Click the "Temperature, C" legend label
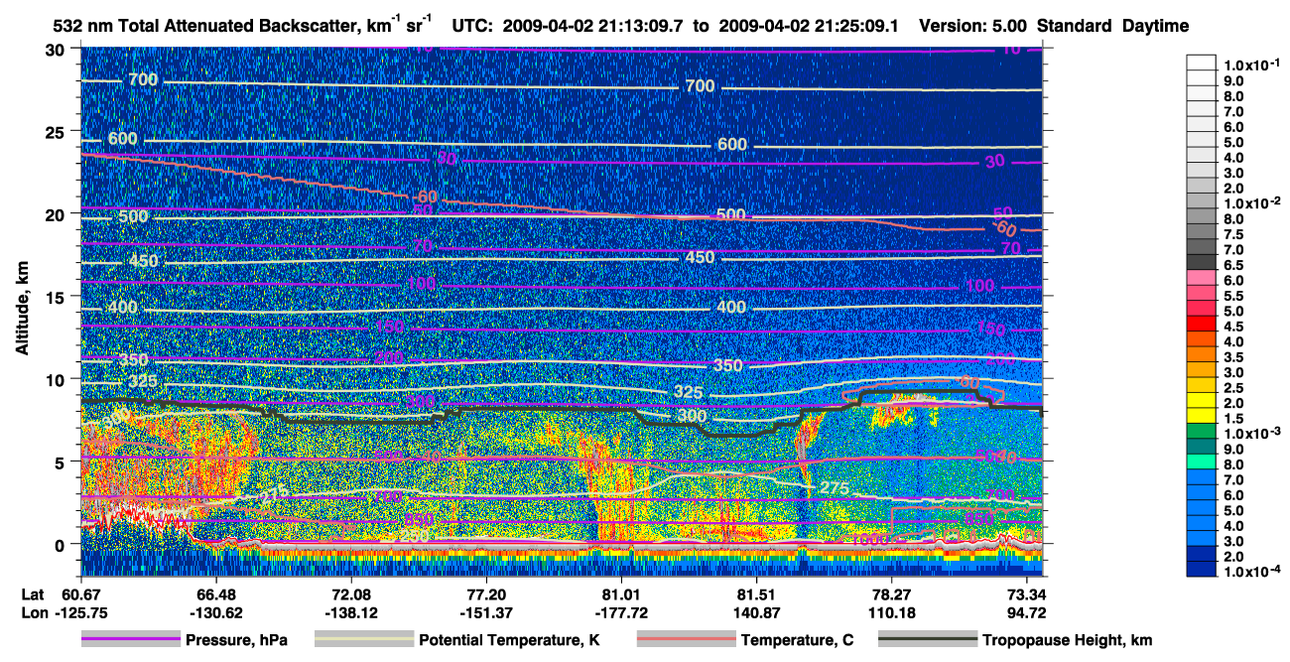This screenshot has height=662, width=1290. (x=797, y=640)
